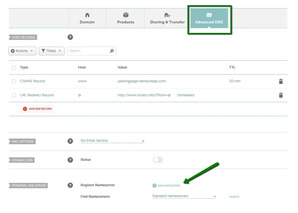
Task: Select all records via the header checkbox
Action: (14, 67)
